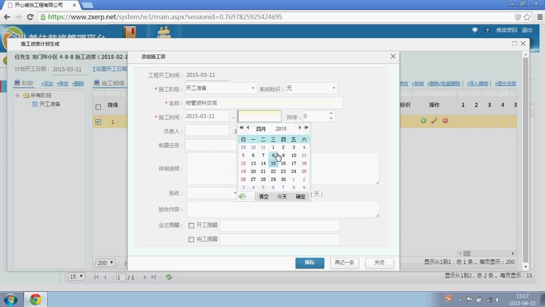Select the pencil edit icon in 操作 column
Image resolution: width=545 pixels, height=307 pixels.
pos(434,121)
